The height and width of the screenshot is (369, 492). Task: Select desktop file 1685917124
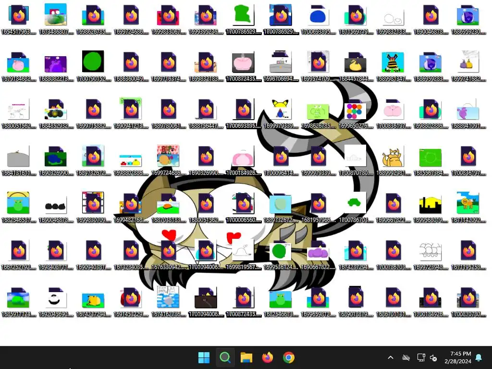(19, 301)
